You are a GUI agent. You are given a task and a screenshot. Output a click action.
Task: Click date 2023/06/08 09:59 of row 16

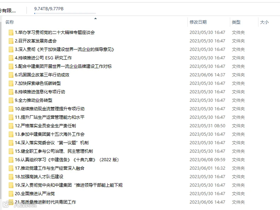coord(207,160)
